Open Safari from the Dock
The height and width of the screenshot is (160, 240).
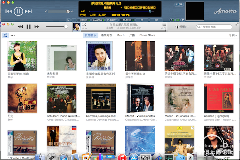63,157
